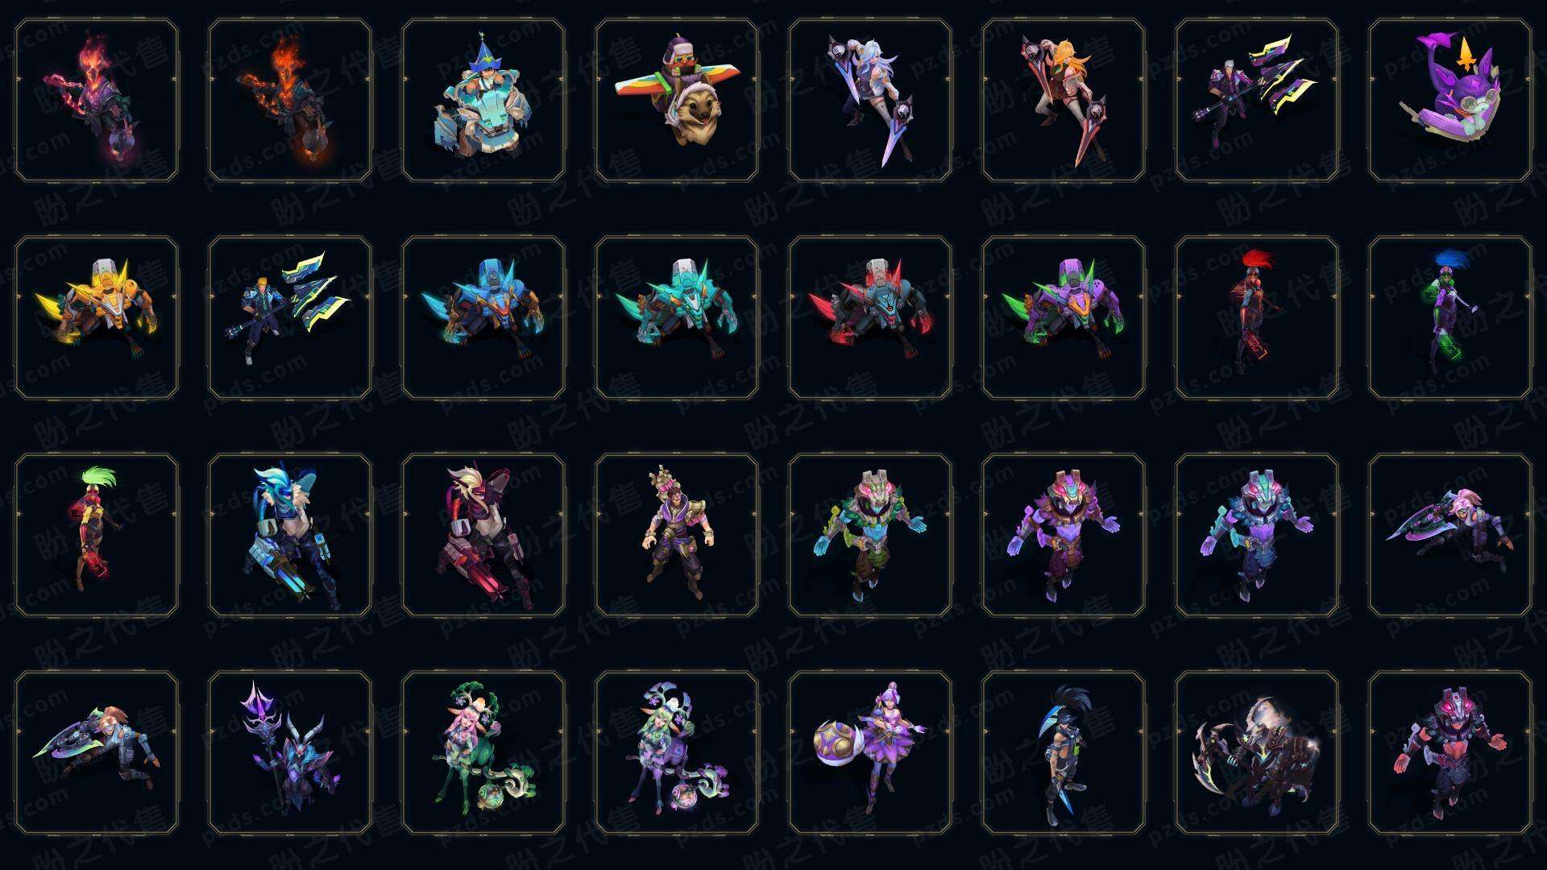
Task: Pick the green-ponytail red suit fighter skin
Action: 97,535
